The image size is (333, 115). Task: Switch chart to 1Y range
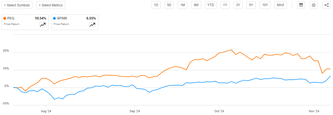(x=225, y=5)
